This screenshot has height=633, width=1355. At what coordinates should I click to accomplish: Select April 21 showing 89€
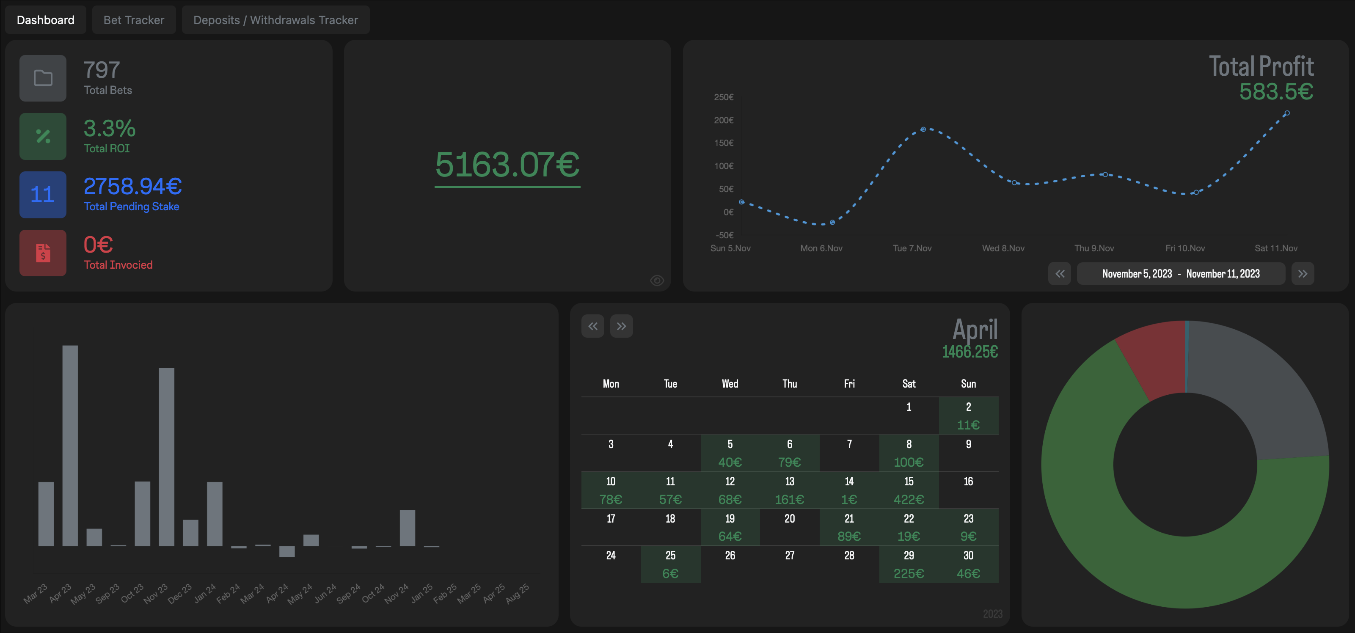[x=849, y=527]
